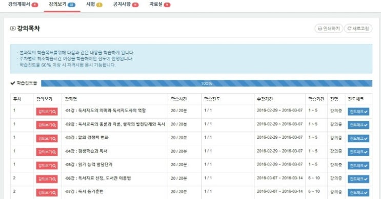Viewport: 381px width, 199px height.
Task: Open the 공지사항 tab
Action: pos(126,5)
